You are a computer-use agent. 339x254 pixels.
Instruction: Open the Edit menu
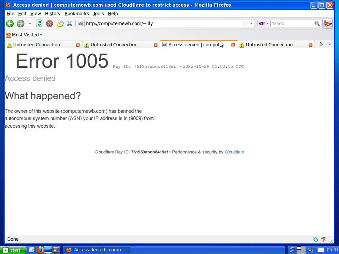point(22,14)
